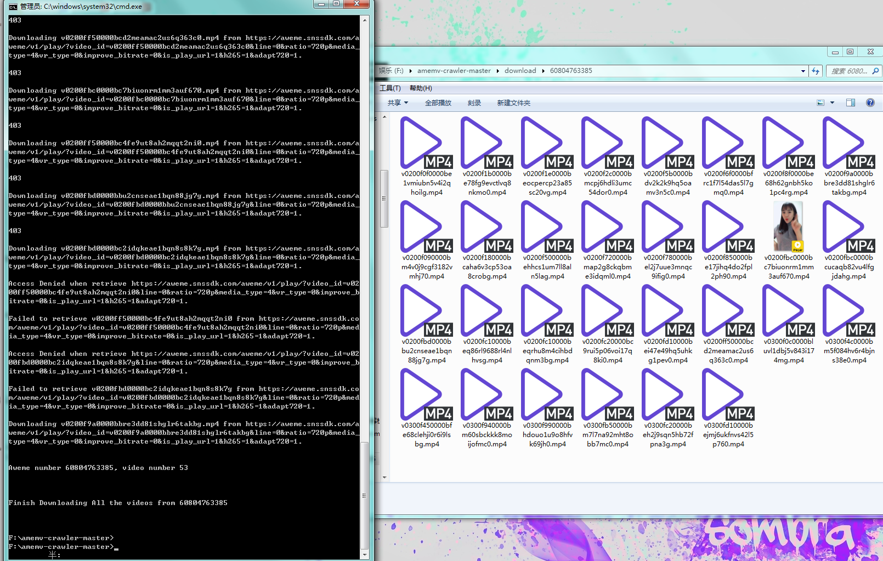The width and height of the screenshot is (883, 561).
Task: Select file v0200fbd0000bbu2cnseae1bqn88jg7g.mp4
Action: [x=427, y=324]
